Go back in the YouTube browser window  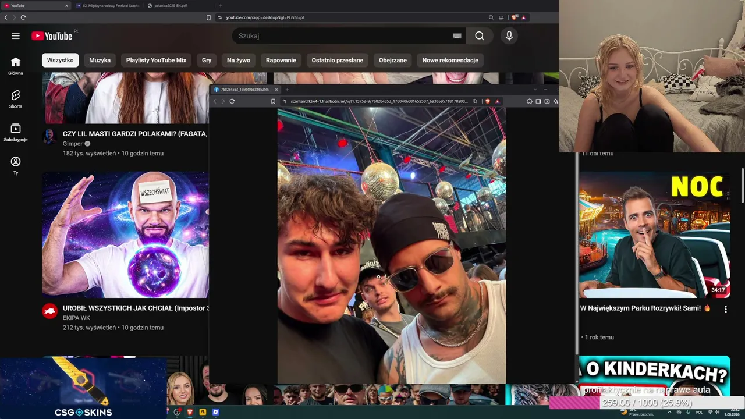(6, 17)
